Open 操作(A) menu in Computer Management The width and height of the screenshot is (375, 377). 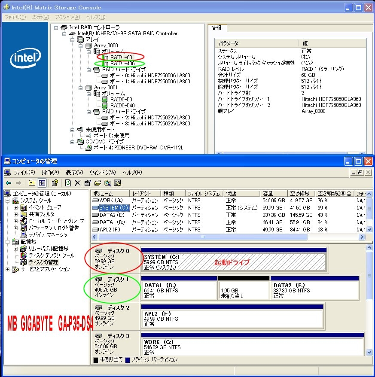point(50,173)
